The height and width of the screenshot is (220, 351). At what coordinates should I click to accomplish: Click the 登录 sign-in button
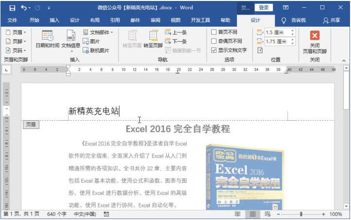click(264, 8)
